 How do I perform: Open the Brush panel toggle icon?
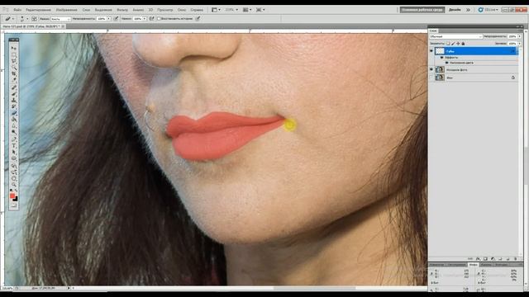click(34, 19)
